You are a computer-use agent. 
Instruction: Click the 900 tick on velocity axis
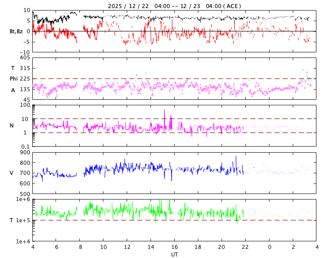coord(24,153)
